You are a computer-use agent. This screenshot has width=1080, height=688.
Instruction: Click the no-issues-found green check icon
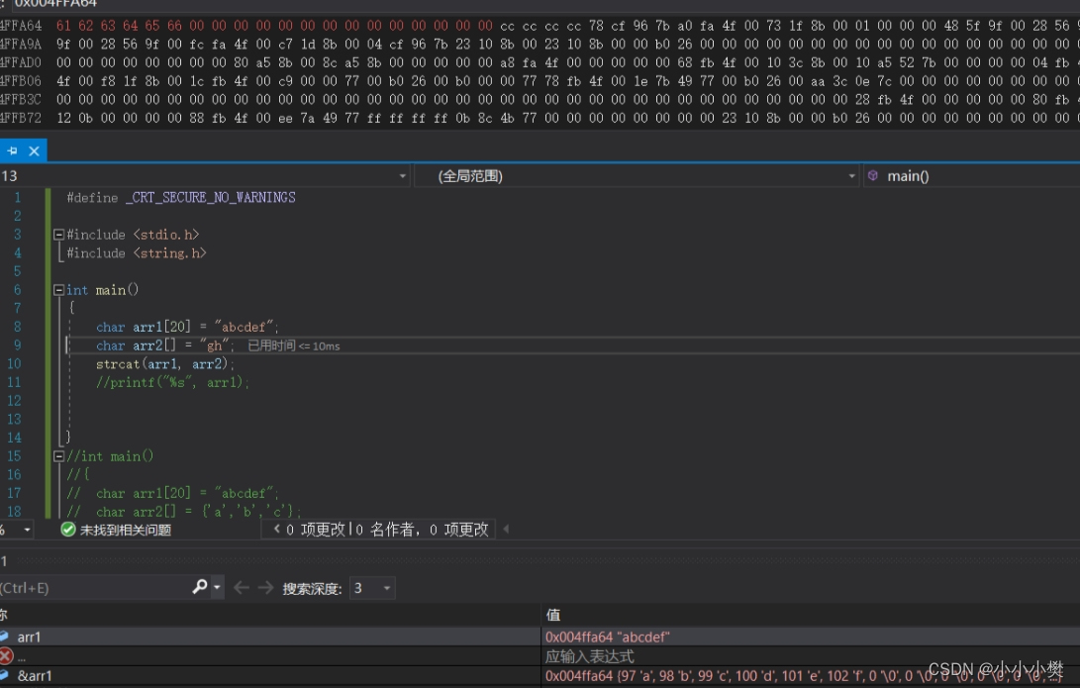click(x=67, y=530)
